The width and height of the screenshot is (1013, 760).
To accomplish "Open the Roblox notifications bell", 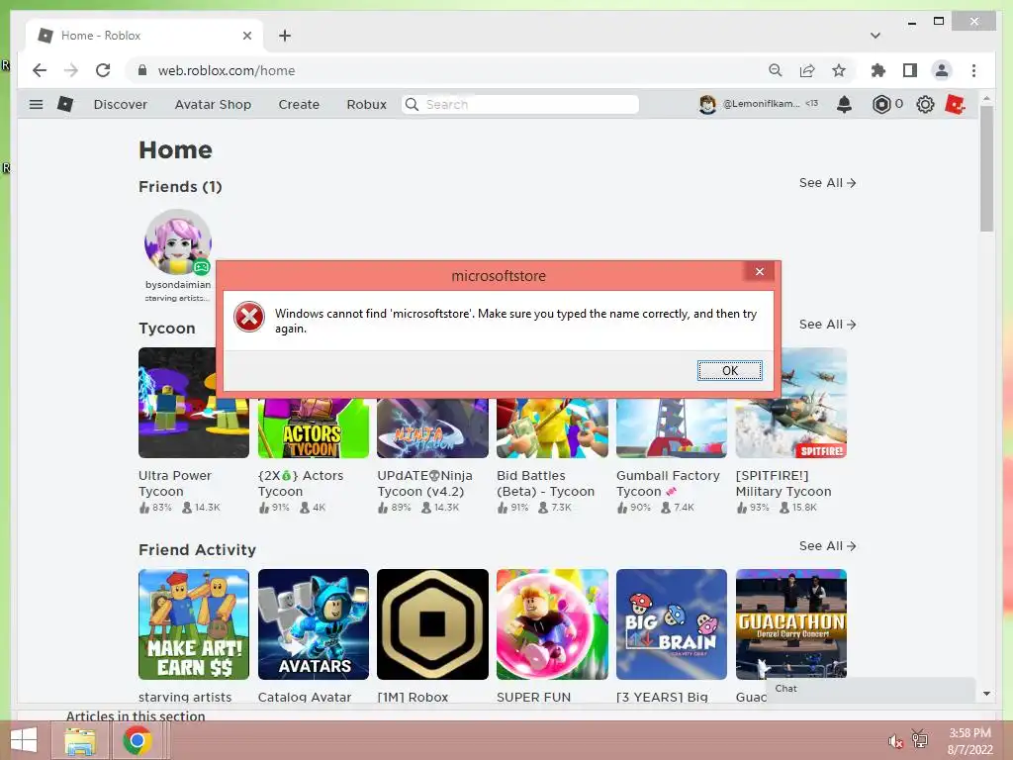I will (844, 104).
